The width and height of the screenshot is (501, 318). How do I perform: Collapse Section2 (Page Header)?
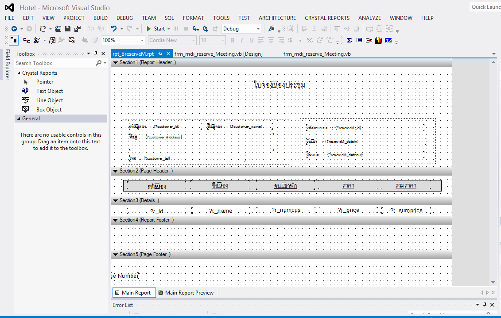(x=115, y=171)
